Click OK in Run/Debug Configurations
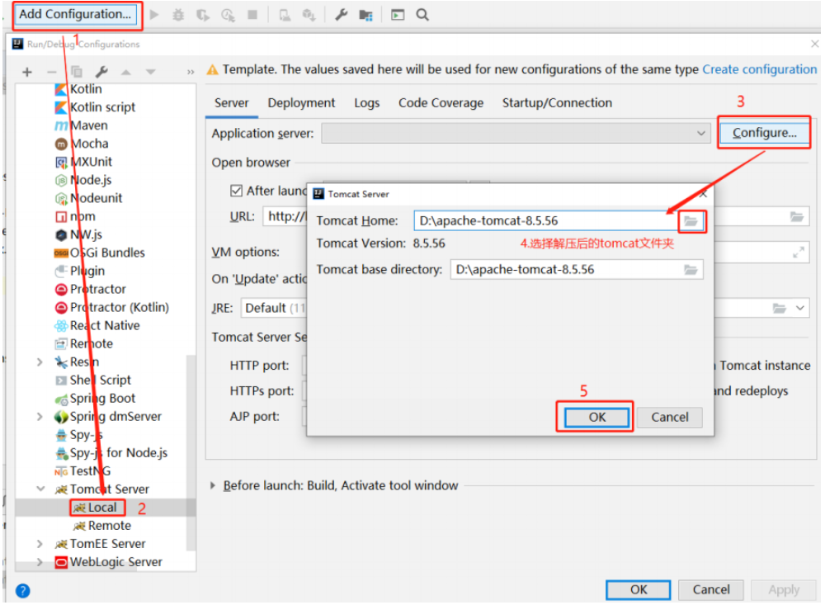The width and height of the screenshot is (825, 605). coord(639,589)
